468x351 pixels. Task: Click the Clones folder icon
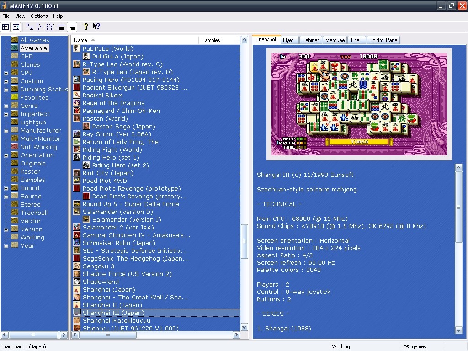pos(15,64)
